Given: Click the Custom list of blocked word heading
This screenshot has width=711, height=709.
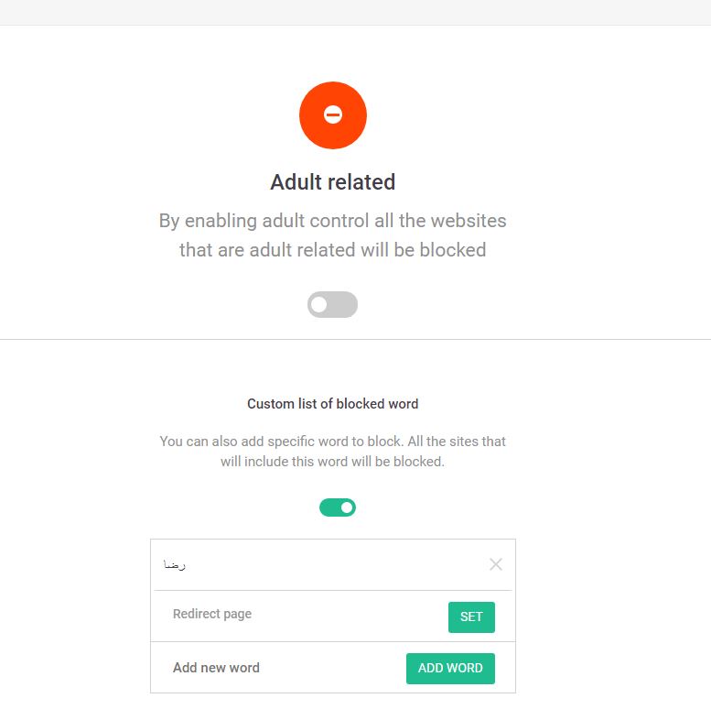Looking at the screenshot, I should point(332,404).
